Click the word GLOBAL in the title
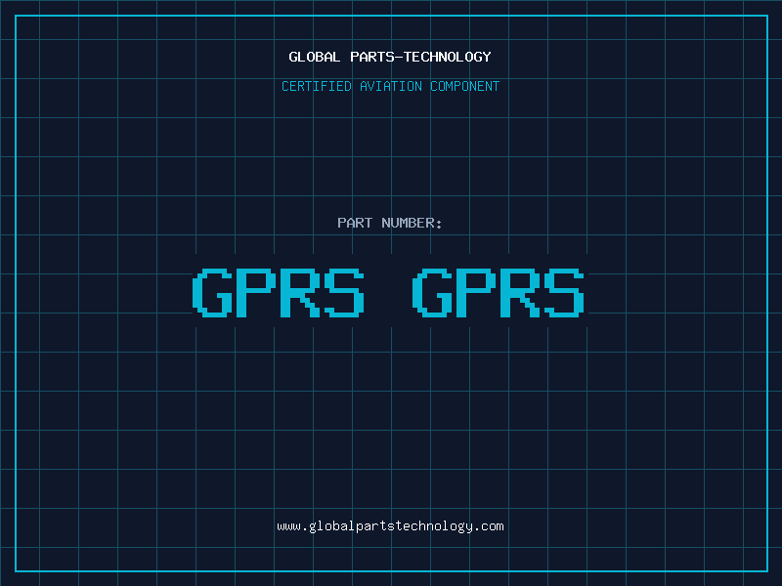The width and height of the screenshot is (782, 586). 315,58
